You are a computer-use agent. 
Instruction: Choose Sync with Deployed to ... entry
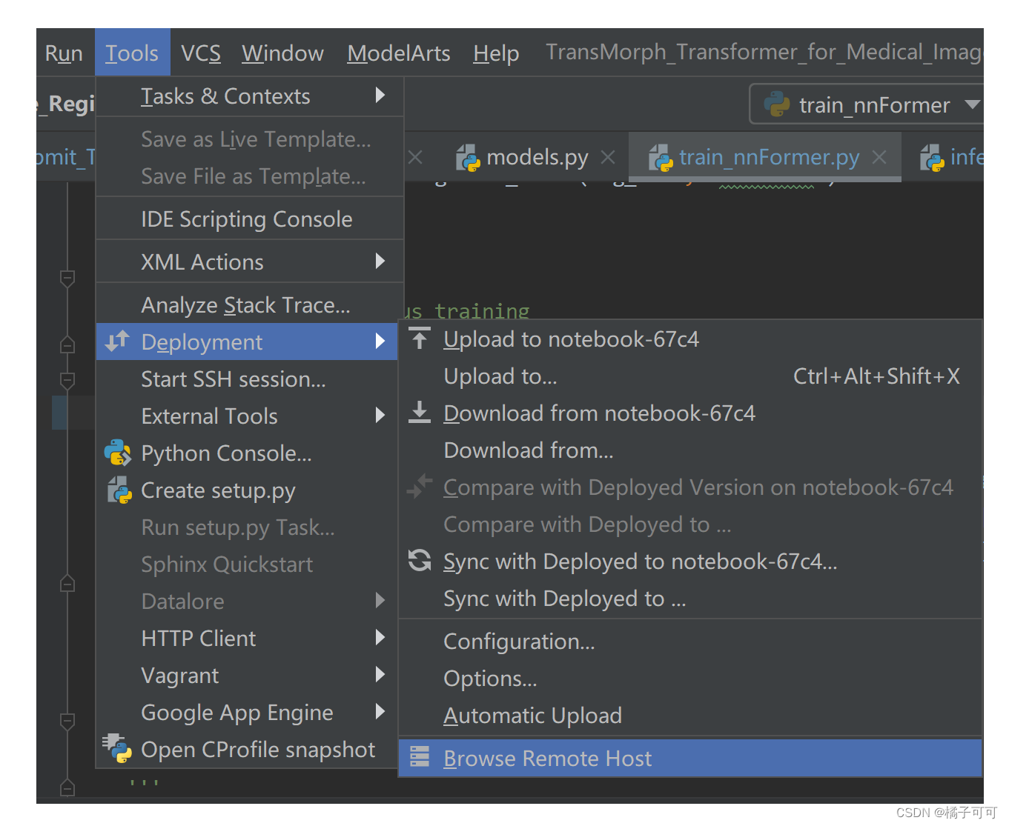pyautogui.click(x=690, y=599)
